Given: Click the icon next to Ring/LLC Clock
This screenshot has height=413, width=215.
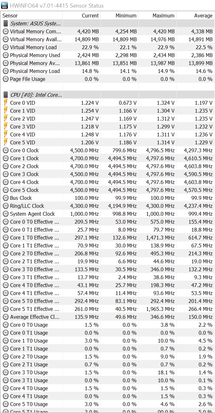Looking at the screenshot, I should [6, 206].
